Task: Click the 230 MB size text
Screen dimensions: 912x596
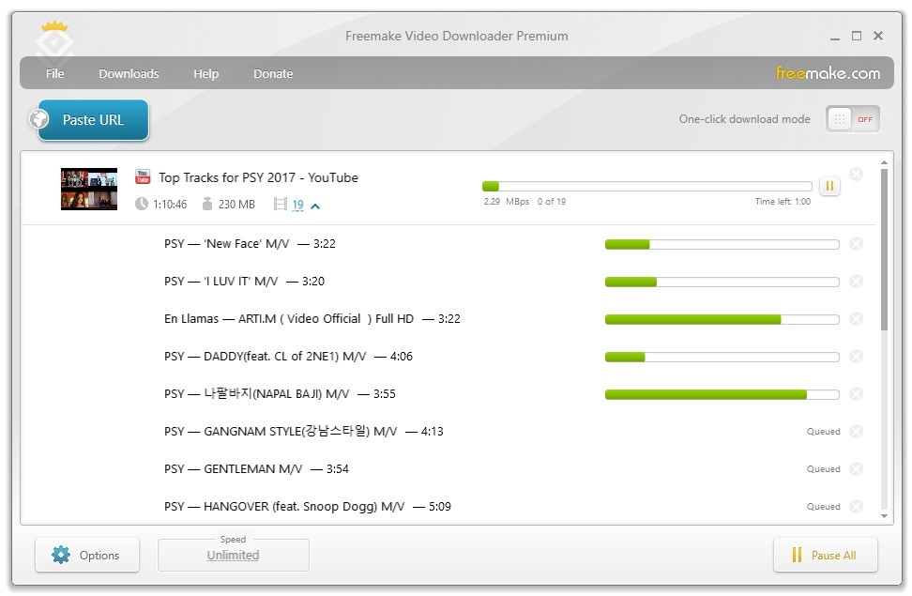Action: pos(236,205)
